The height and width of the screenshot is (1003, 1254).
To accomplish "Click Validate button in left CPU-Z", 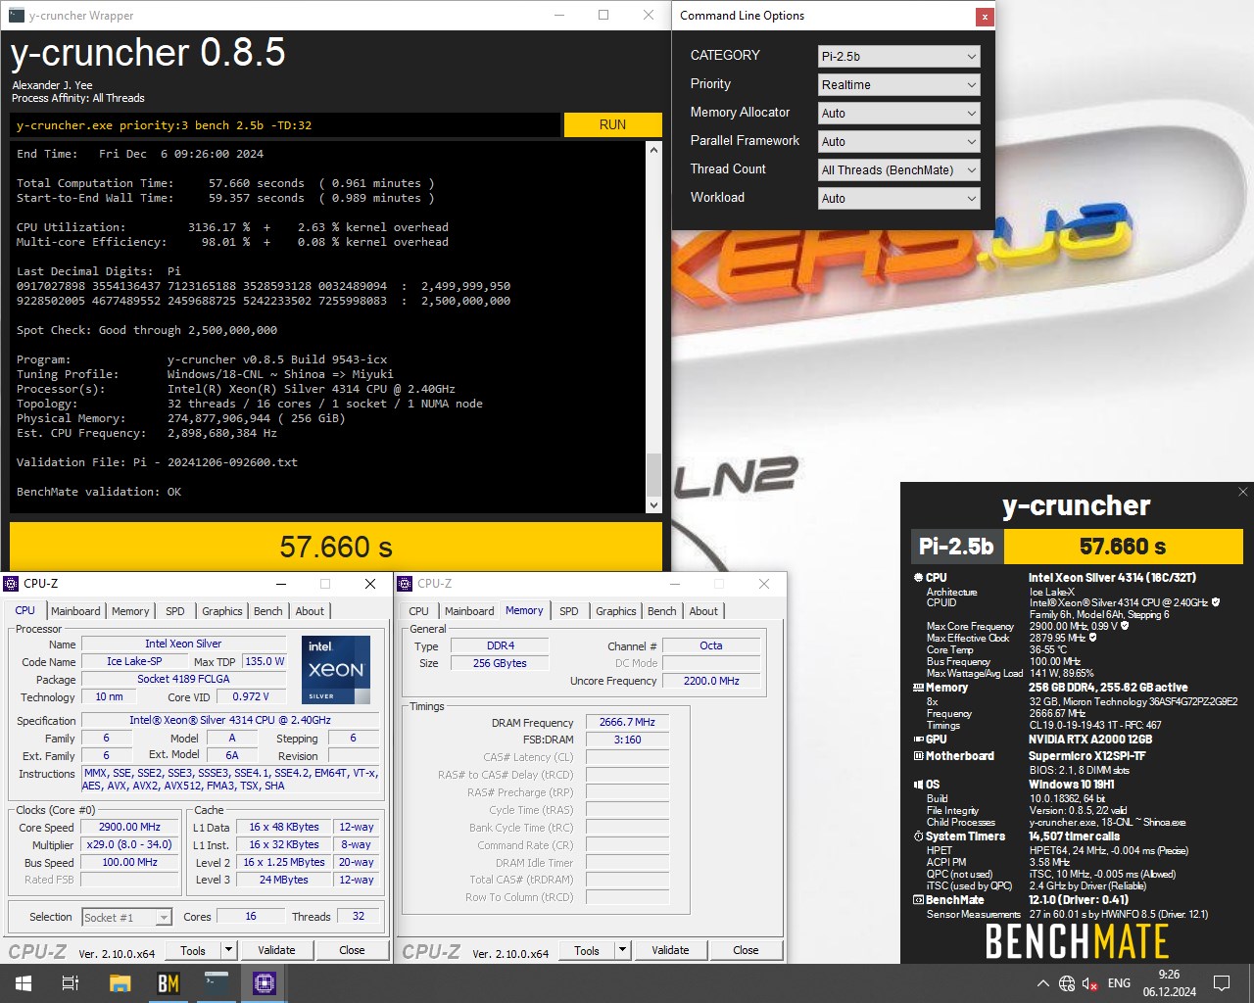I will [276, 950].
